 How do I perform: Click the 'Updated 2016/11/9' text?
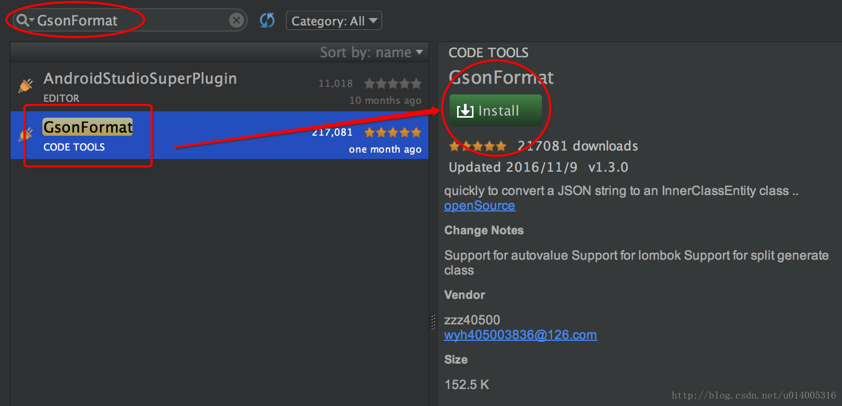click(x=513, y=167)
